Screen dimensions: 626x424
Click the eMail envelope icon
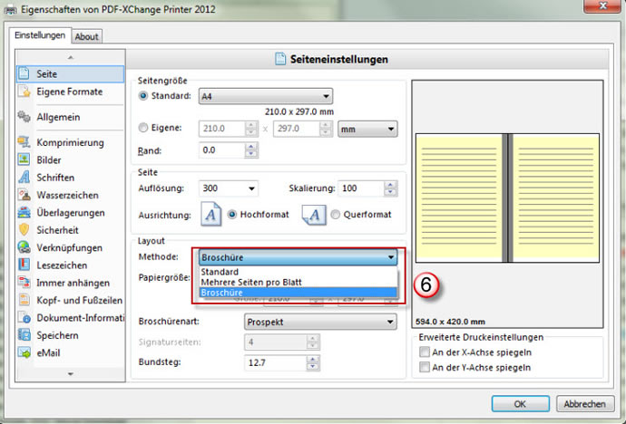24,352
